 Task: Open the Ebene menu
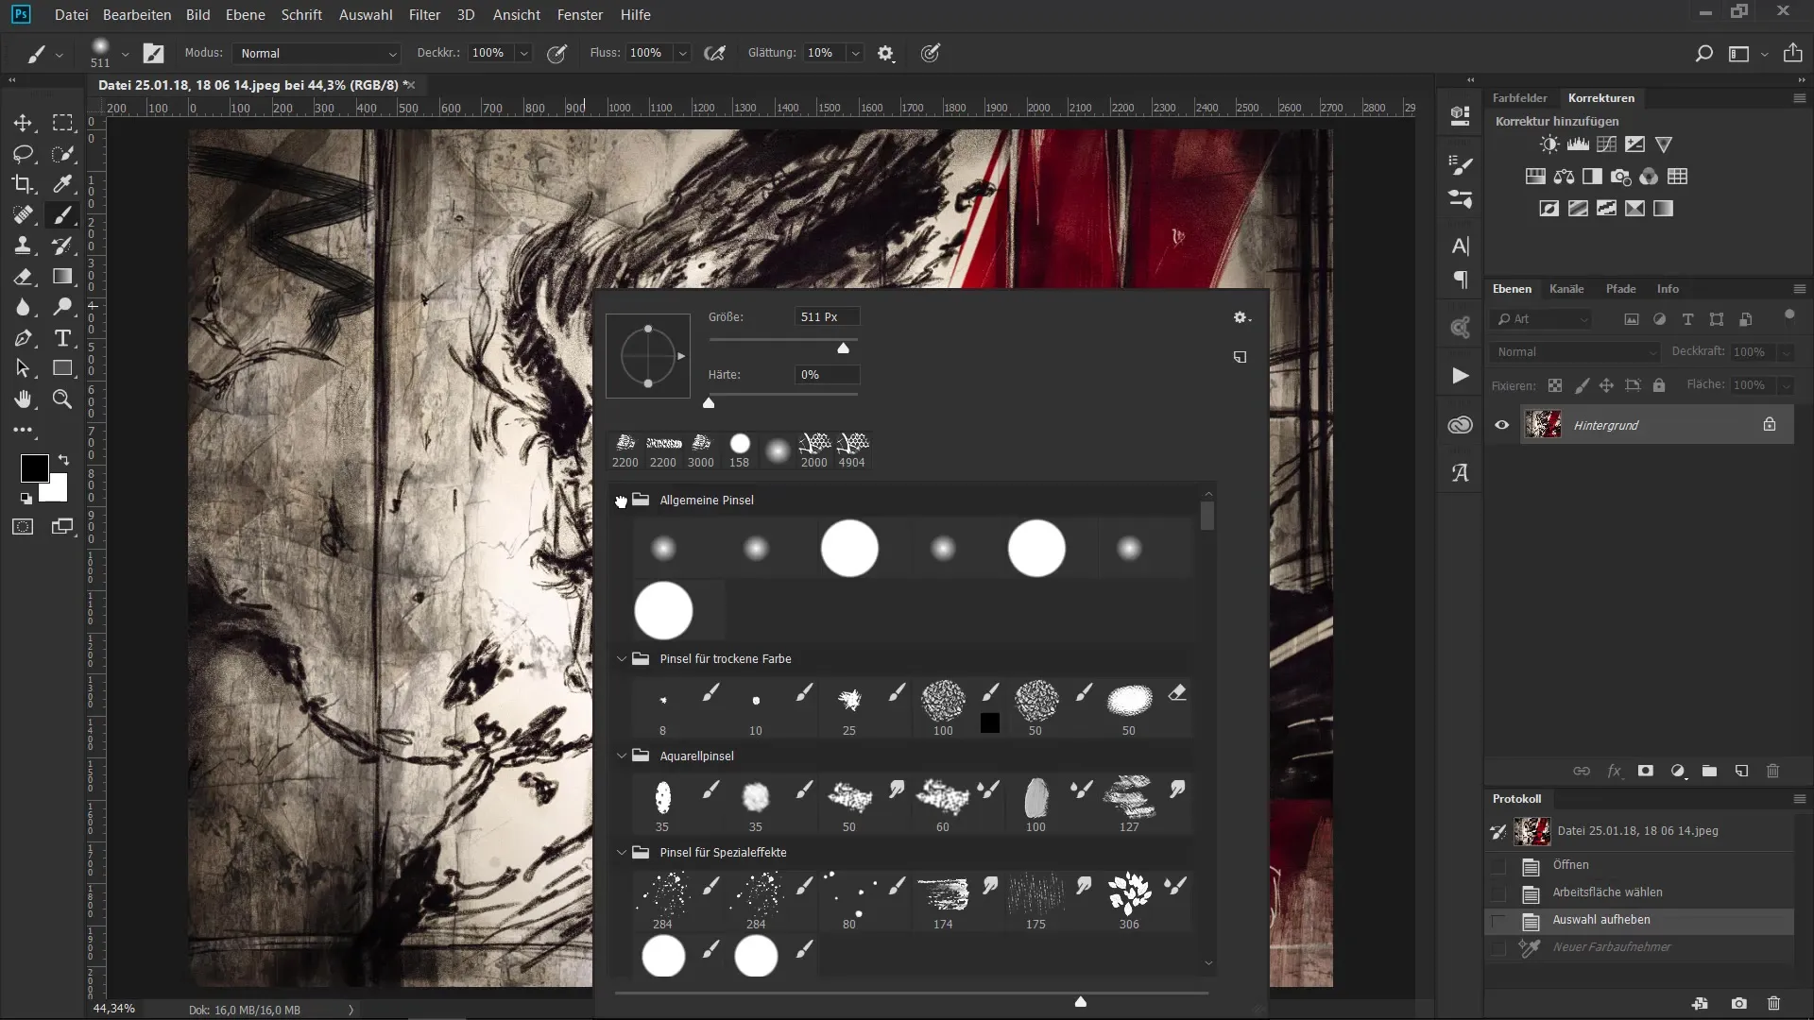click(245, 15)
